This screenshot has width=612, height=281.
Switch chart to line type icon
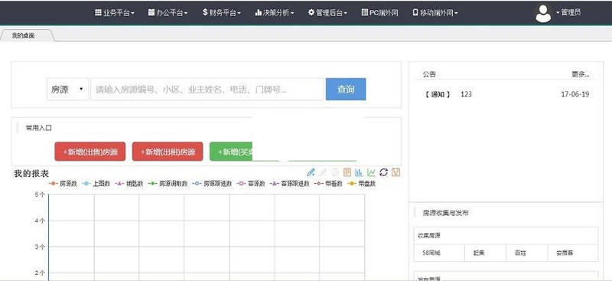click(371, 172)
